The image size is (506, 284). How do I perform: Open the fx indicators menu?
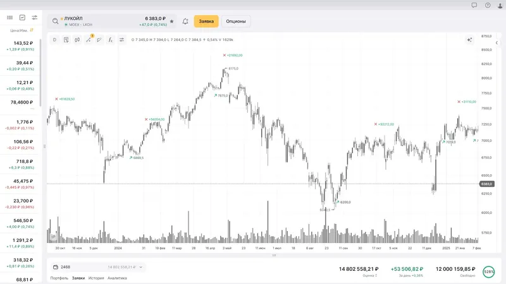click(x=111, y=40)
